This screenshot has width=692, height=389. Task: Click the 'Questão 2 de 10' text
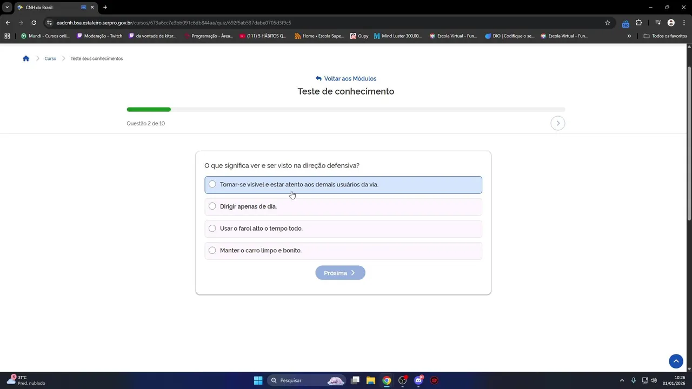click(146, 124)
